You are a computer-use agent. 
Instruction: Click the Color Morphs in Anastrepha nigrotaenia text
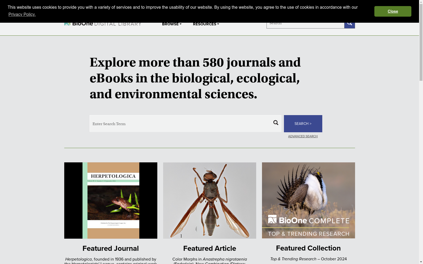click(210, 261)
